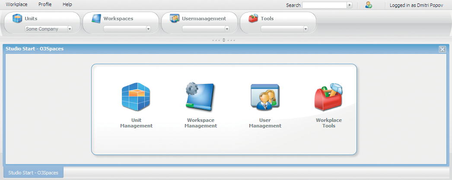Click the User Management label
Screen dimensions: 452x180
point(265,123)
